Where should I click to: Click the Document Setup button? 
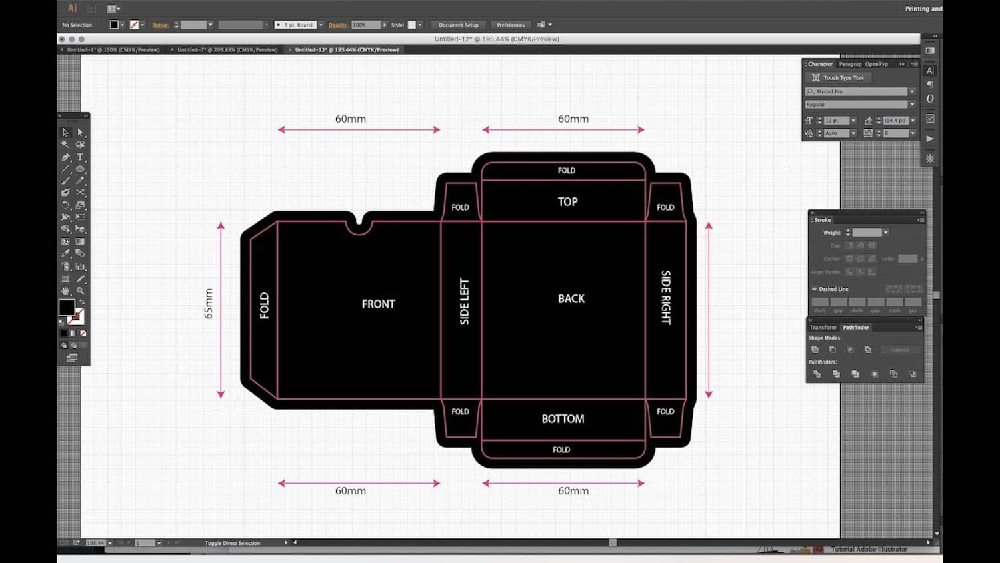458,25
